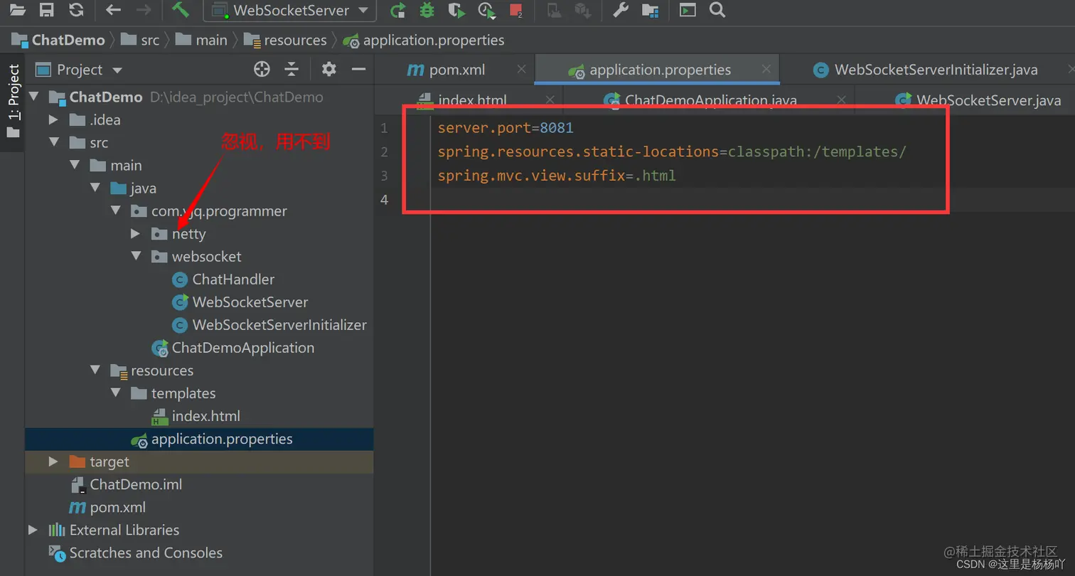1075x576 pixels.
Task: Close the pom.xml tab
Action: 522,69
